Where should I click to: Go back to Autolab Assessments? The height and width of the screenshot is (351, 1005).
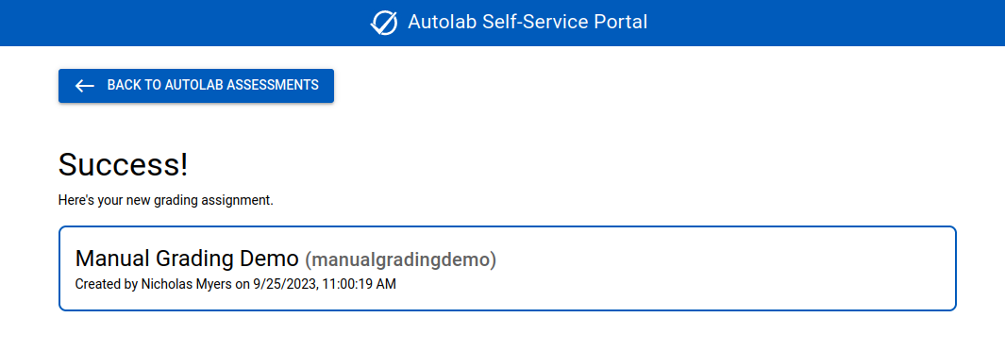tap(196, 86)
